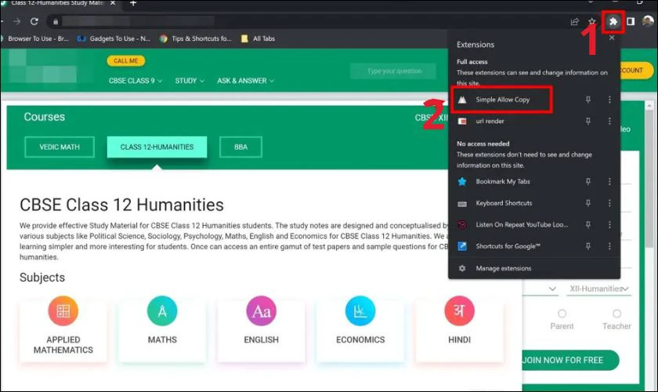Open the Extensions puzzle icon in toolbar
658x392 pixels.
click(x=613, y=21)
